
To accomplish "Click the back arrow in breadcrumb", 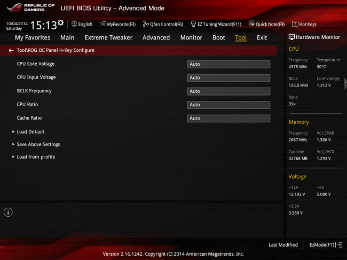I will point(11,50).
